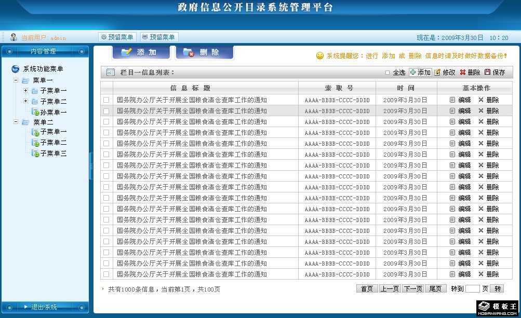Viewport: 521px width, 318px height.
Task: Click the 索取号 column header
Action: pos(337,88)
